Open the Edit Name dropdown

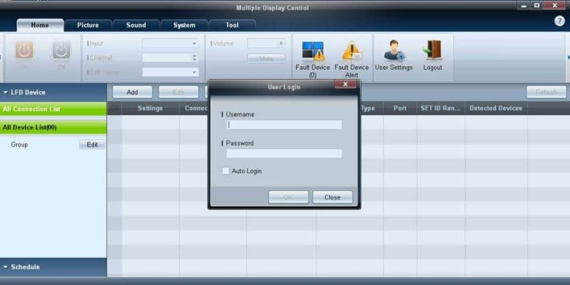pyautogui.click(x=170, y=72)
